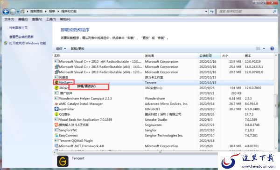Select version text 12.0.0.2002
Viewport: 280px width, 170px height.
253,88
